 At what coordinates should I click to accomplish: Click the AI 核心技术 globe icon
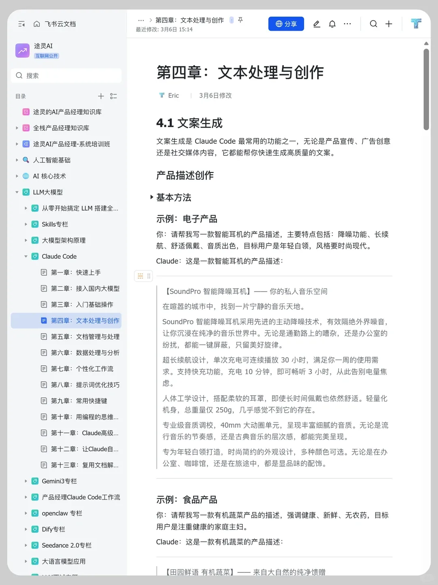click(x=26, y=176)
